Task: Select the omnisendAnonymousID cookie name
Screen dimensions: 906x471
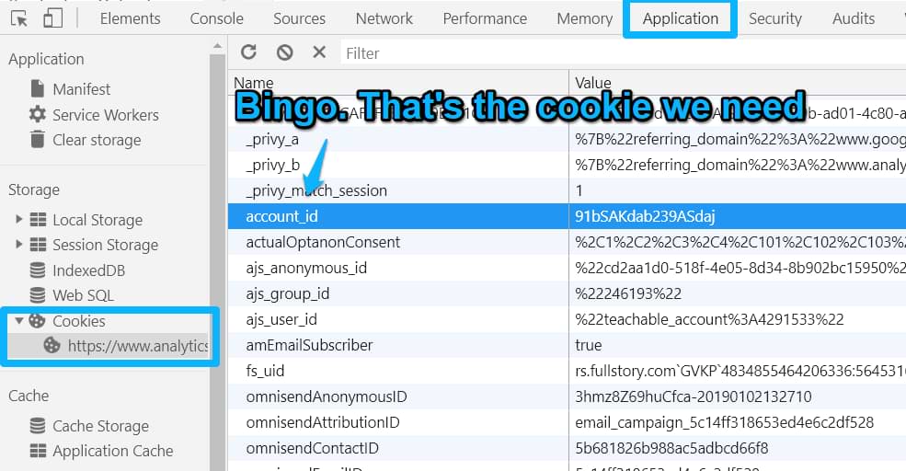Action: tap(327, 396)
